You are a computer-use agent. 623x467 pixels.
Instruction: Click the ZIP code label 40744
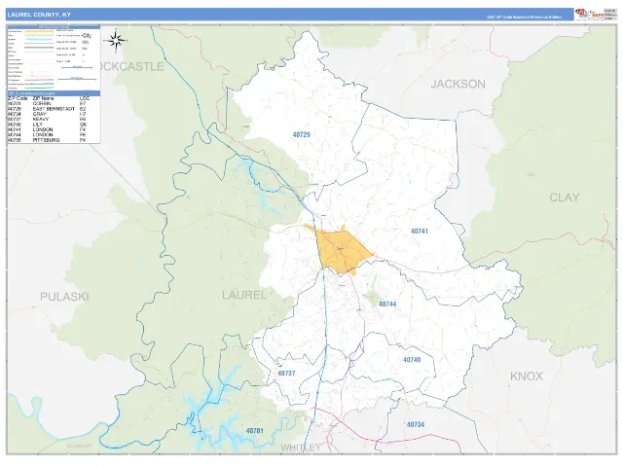coord(387,305)
